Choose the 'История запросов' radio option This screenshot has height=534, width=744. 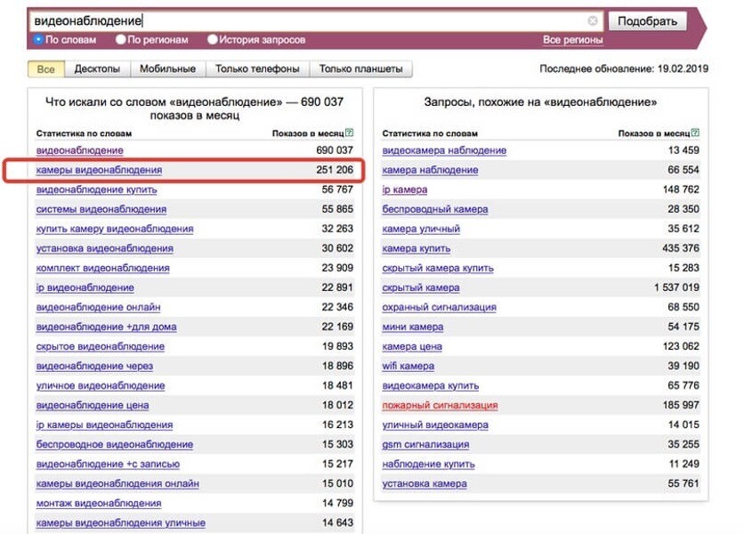212,40
